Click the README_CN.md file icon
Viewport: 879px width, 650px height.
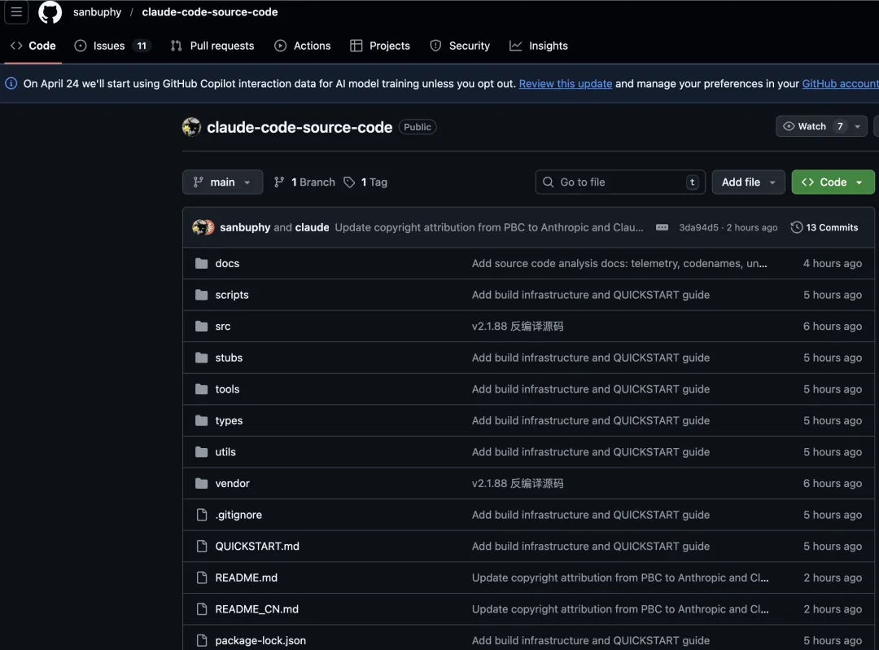tap(202, 608)
